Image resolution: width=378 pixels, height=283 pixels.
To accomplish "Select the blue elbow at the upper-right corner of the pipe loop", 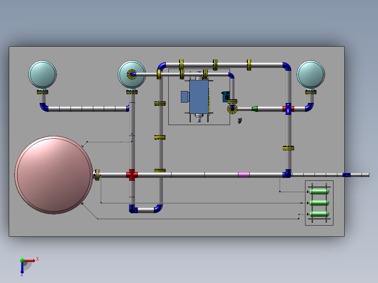I will [x=287, y=67].
